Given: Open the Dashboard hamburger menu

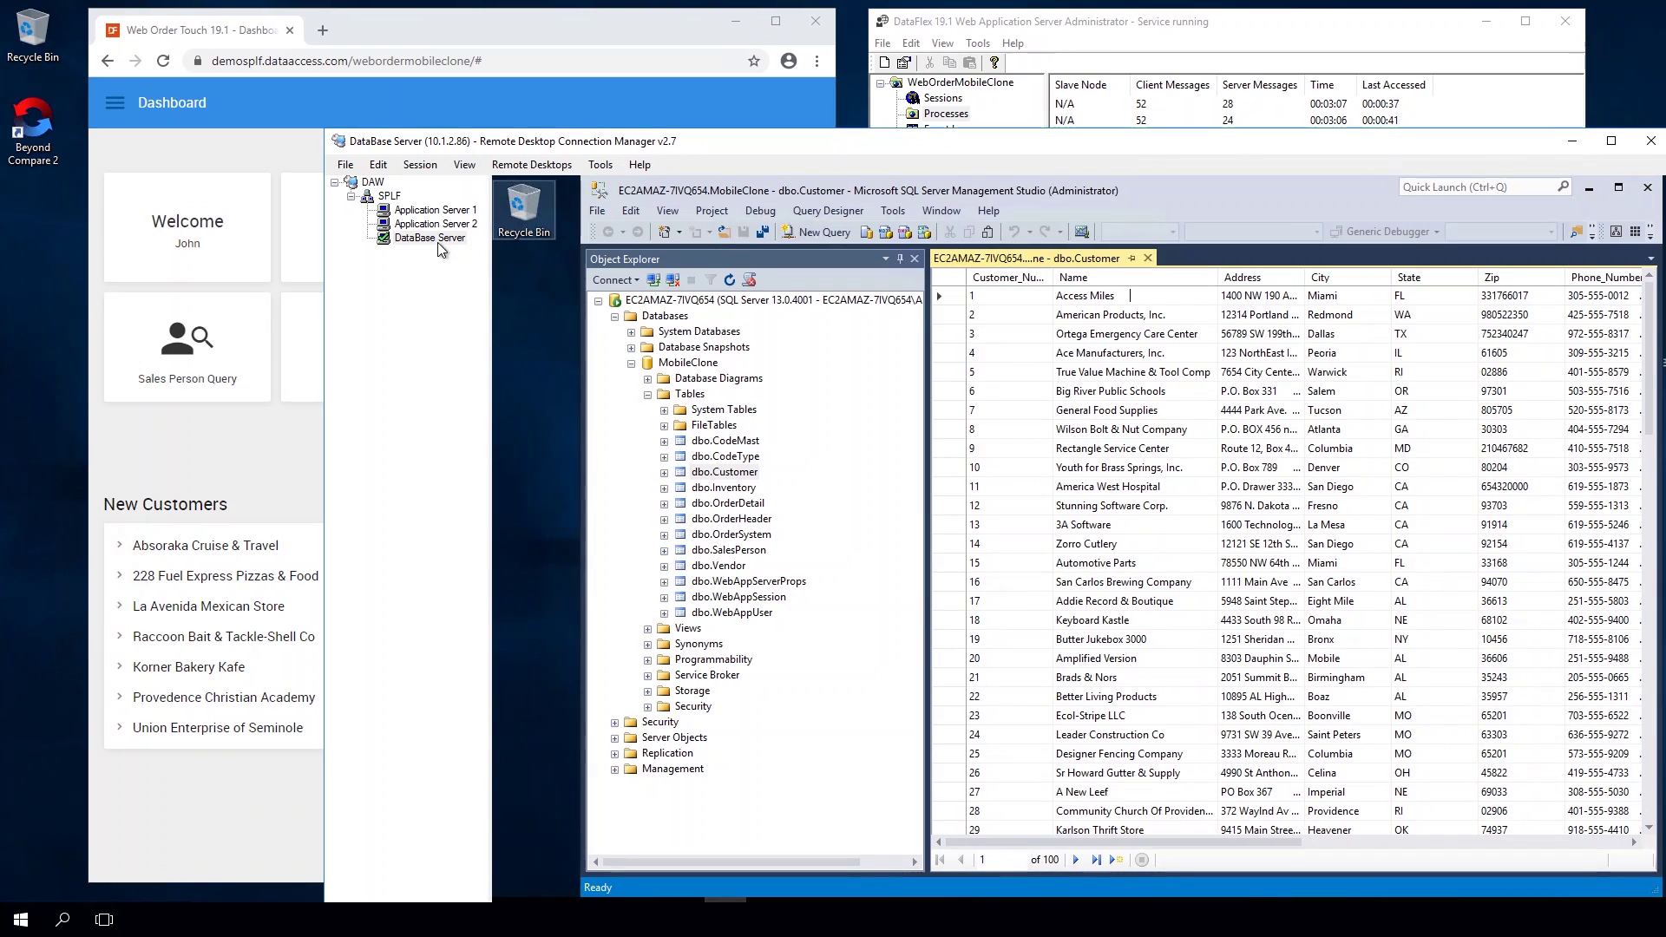Looking at the screenshot, I should point(115,102).
